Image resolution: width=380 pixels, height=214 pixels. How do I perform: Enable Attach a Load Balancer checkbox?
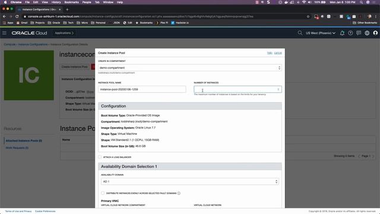click(x=100, y=157)
